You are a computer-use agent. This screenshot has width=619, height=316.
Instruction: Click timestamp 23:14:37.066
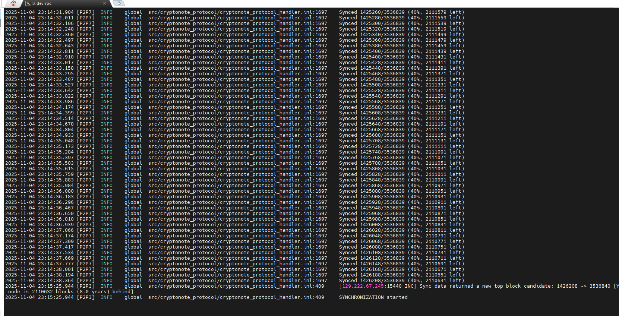[x=56, y=230]
